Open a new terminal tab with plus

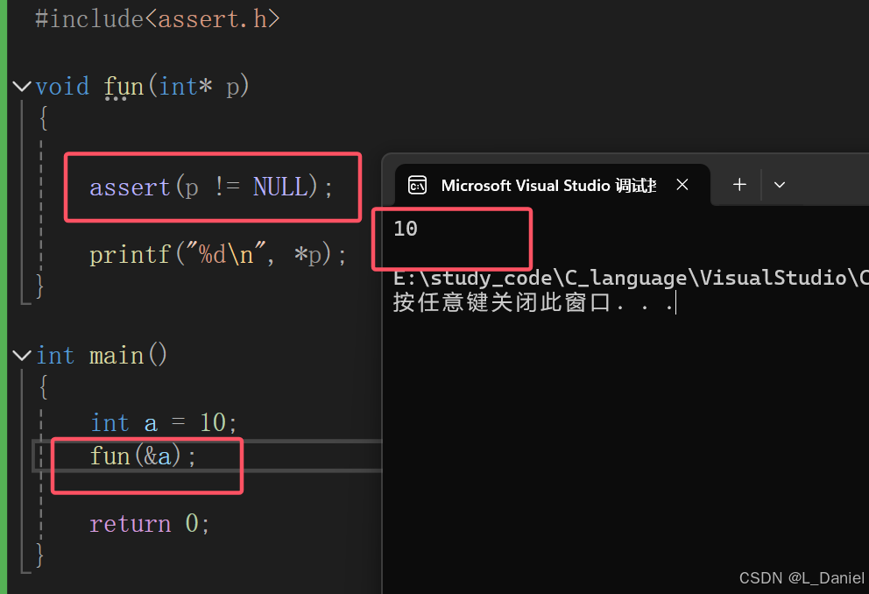click(x=739, y=185)
